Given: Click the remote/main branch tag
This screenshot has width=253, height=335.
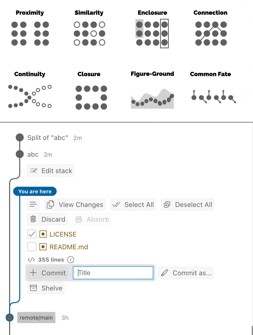Looking at the screenshot, I should 36,318.
